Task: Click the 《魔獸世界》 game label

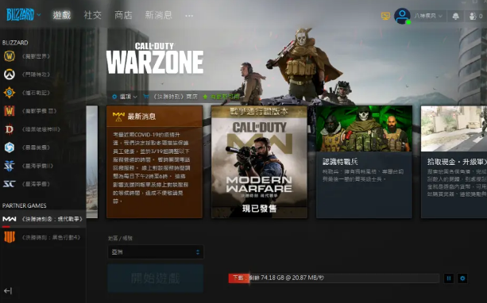Action: (36, 56)
